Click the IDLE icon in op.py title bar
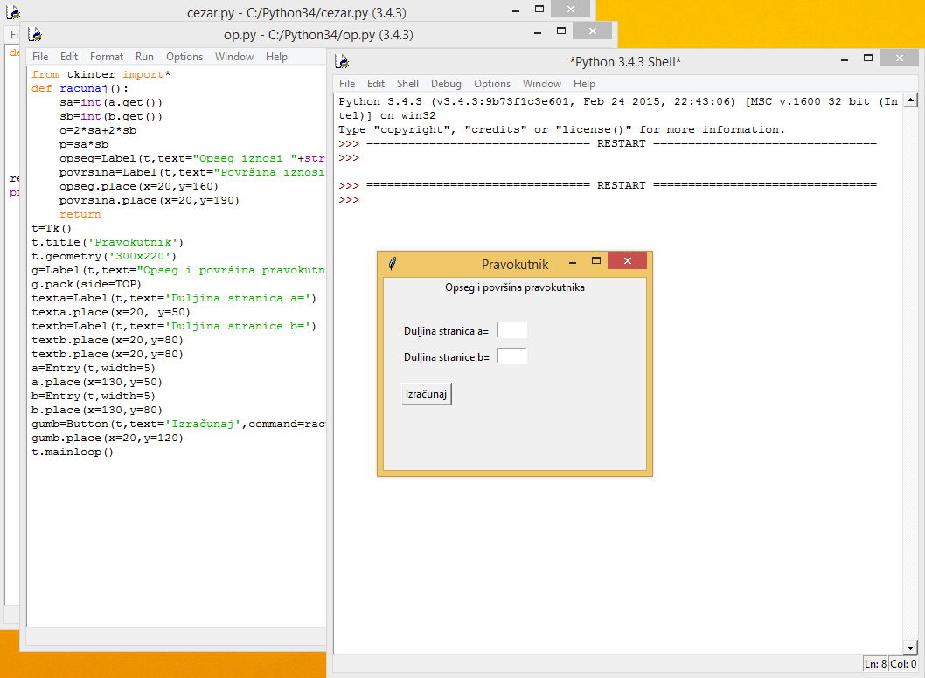 click(x=36, y=35)
